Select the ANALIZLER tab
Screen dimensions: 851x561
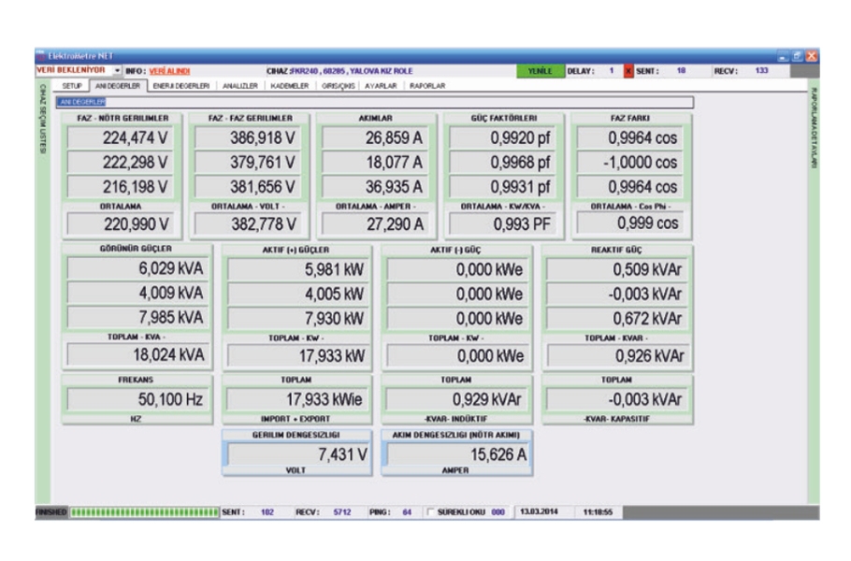tap(240, 85)
